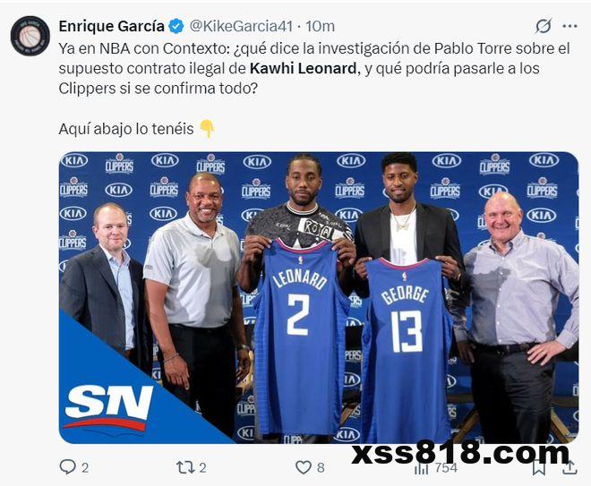Click the repost count number 2
The height and width of the screenshot is (486, 591).
click(202, 468)
